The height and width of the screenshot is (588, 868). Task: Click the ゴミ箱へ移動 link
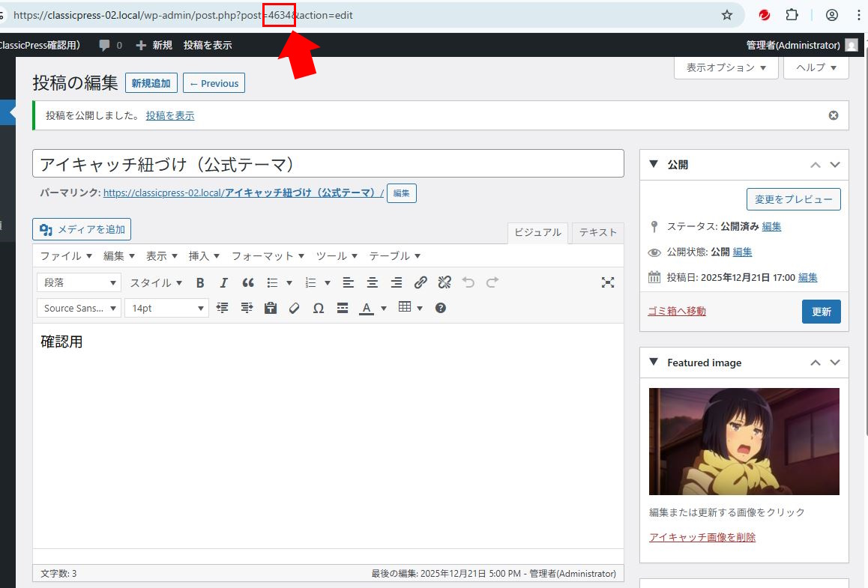(x=676, y=311)
